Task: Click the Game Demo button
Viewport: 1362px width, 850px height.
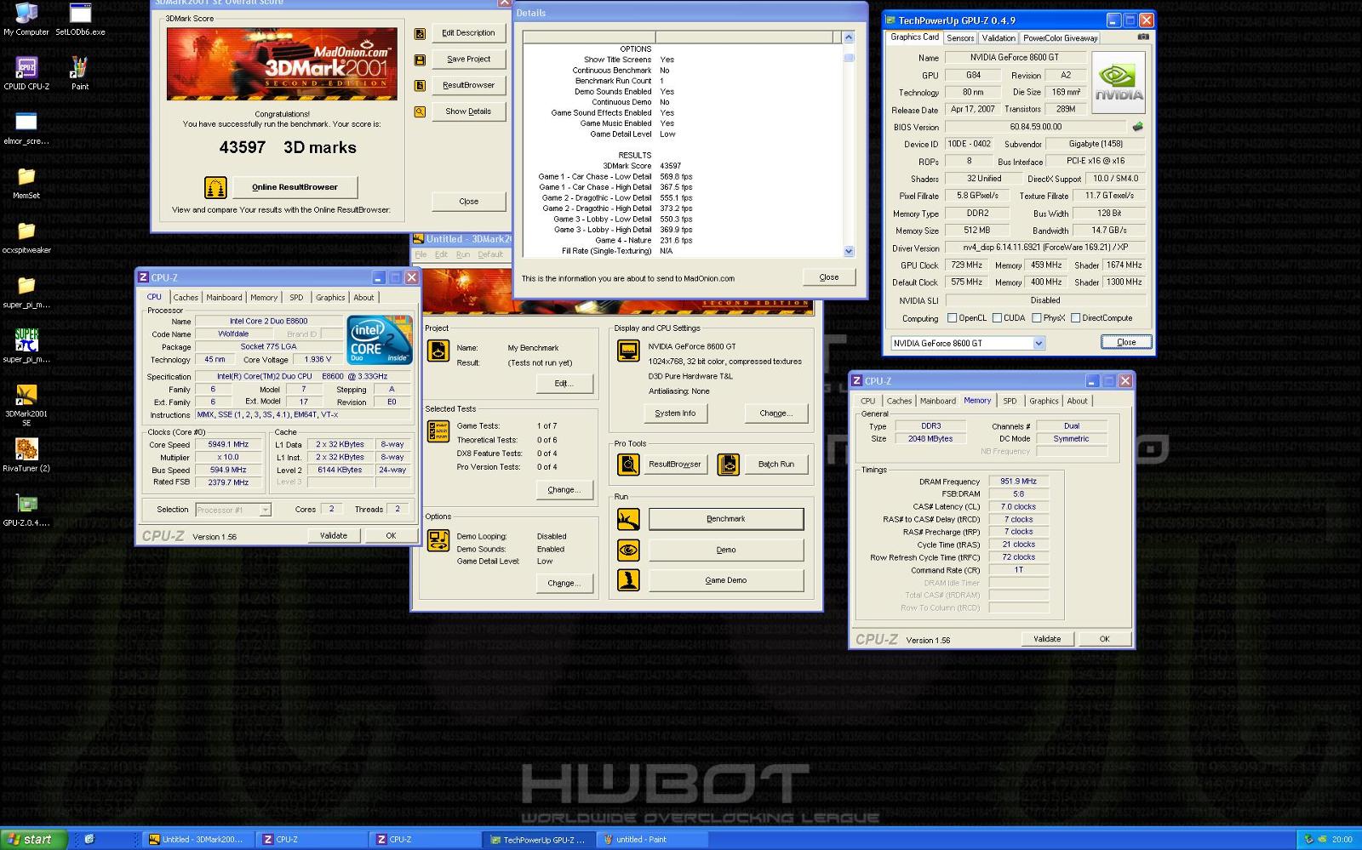Action: (x=726, y=580)
